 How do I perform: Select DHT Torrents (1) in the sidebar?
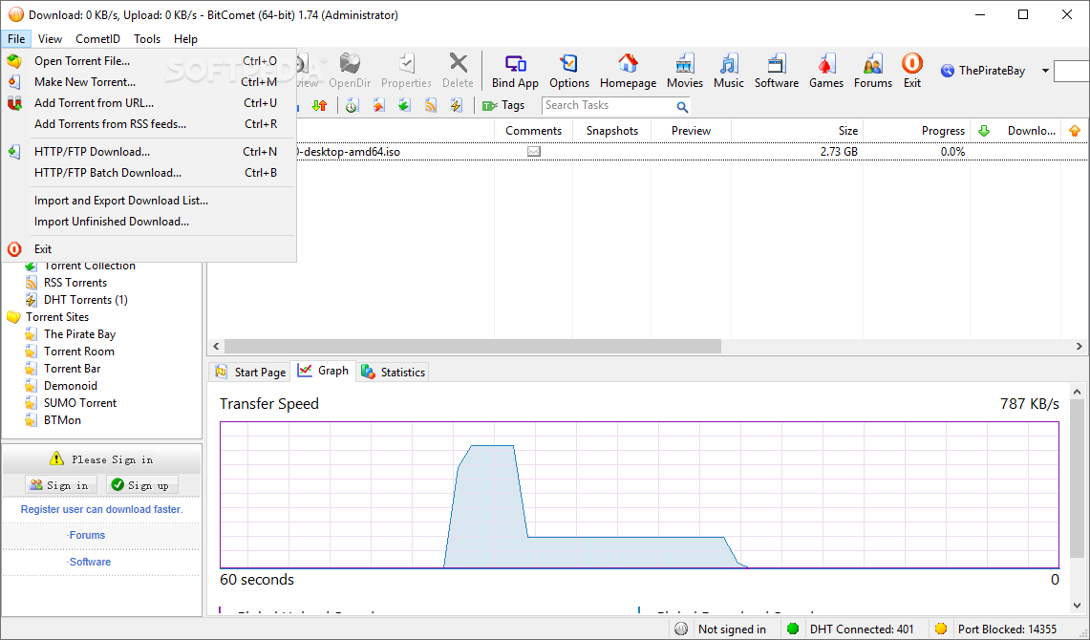[x=86, y=300]
